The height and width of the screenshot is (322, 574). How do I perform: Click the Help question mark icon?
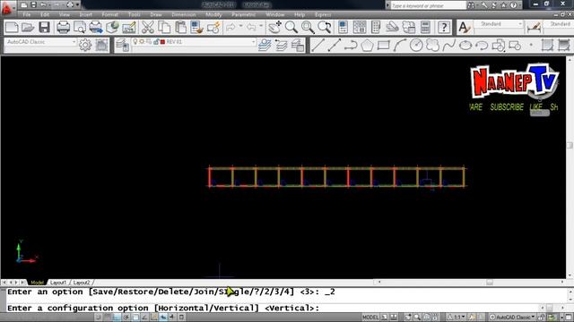pyautogui.click(x=444, y=28)
